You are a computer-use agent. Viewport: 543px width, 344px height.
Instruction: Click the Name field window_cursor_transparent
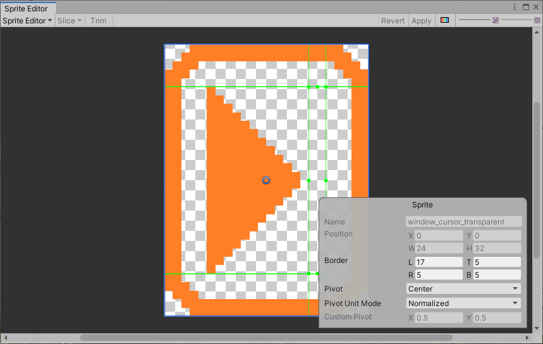coord(463,222)
